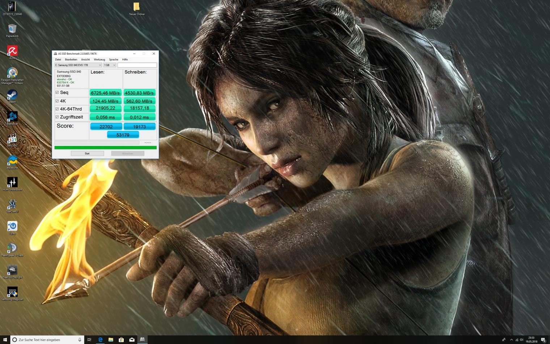The image size is (550, 344).
Task: Select AS SSD Benchmark taskbar button
Action: coord(142,340)
